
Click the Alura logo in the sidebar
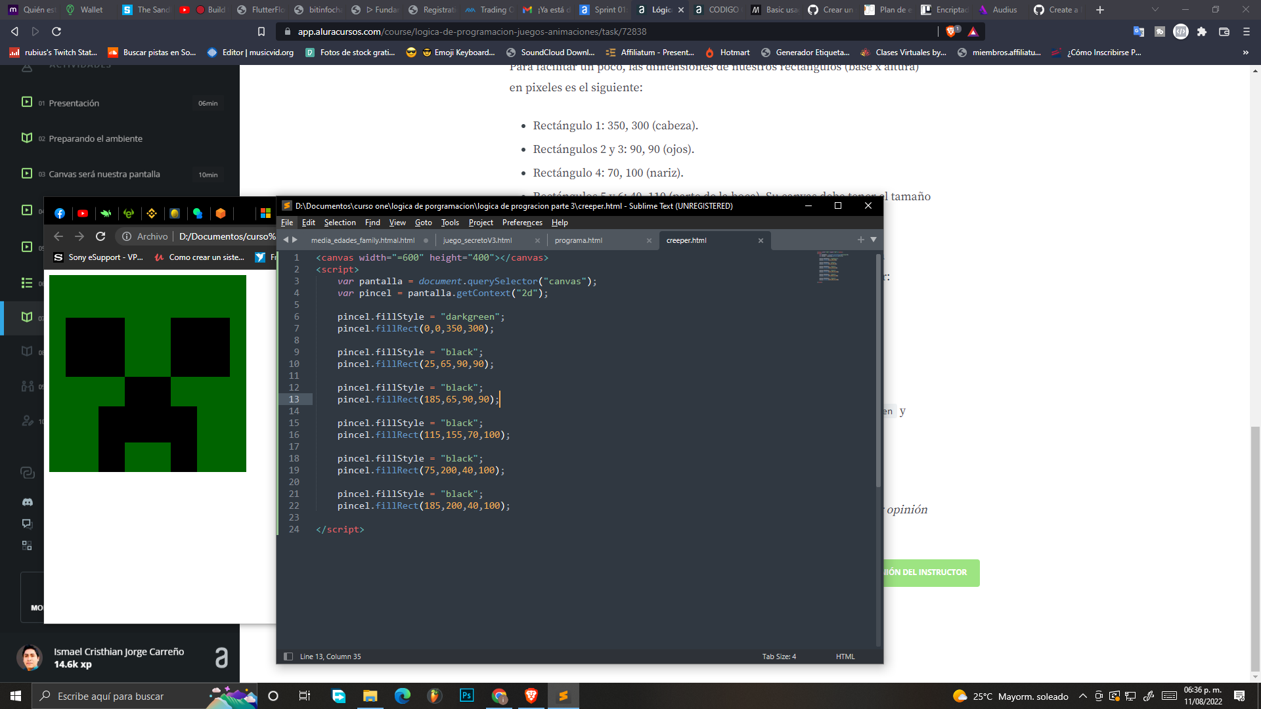[222, 658]
